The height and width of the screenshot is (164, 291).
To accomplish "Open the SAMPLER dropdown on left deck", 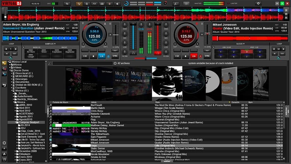I will 50,44.
